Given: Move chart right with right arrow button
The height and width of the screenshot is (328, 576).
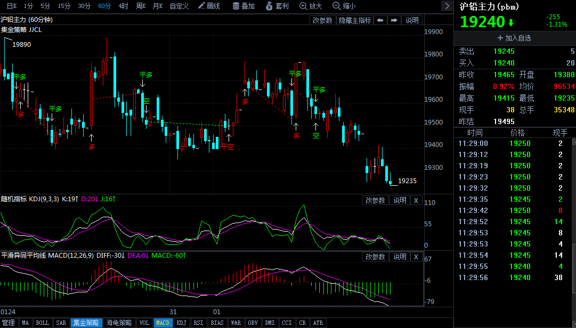Looking at the screenshot, I should pos(394,20).
